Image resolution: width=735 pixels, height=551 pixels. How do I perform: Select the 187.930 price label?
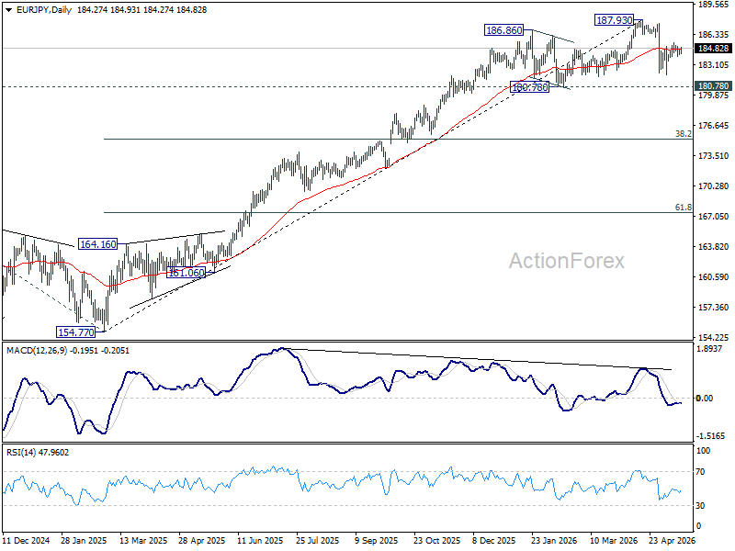point(614,20)
